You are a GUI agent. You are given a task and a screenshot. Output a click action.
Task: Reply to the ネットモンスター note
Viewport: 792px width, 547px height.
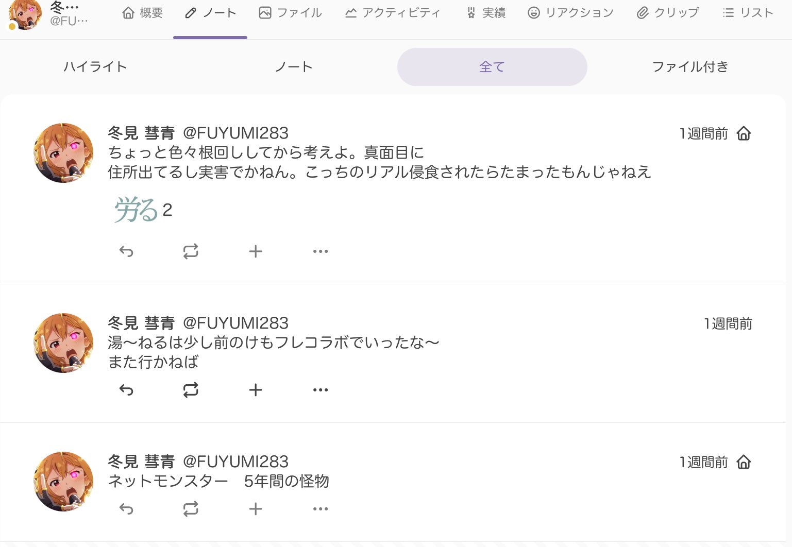(x=126, y=509)
